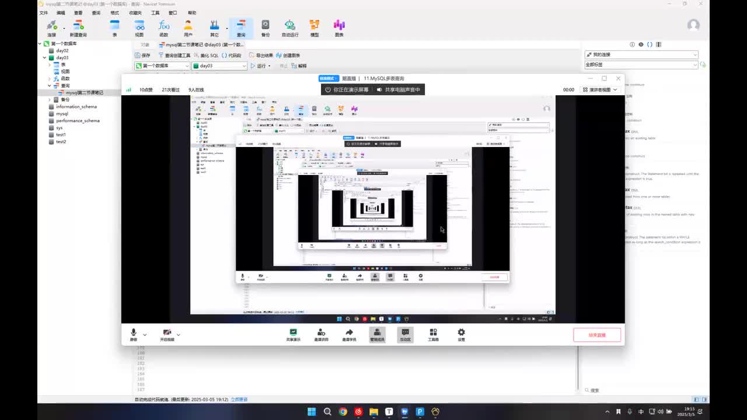
Task: Open the 我的连接 dropdown in right panel
Action: click(641, 54)
